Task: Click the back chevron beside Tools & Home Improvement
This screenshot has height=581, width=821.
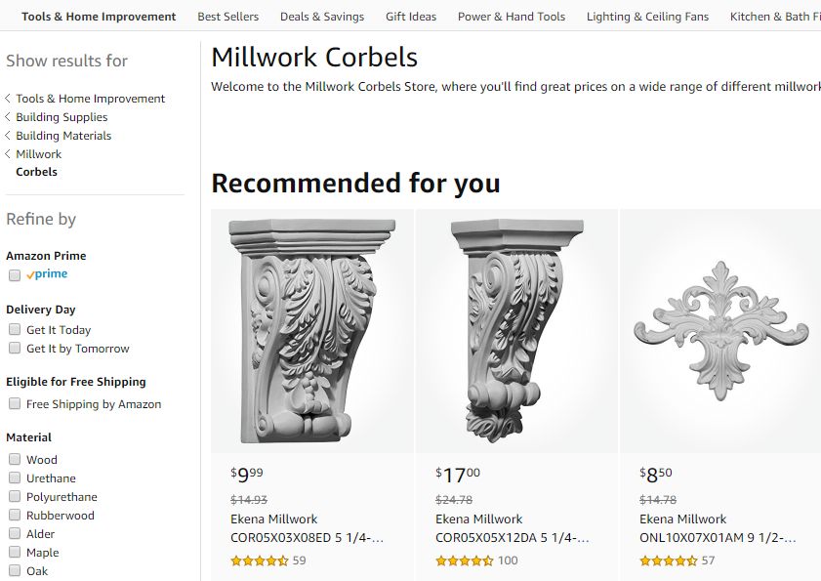Action: 8,98
